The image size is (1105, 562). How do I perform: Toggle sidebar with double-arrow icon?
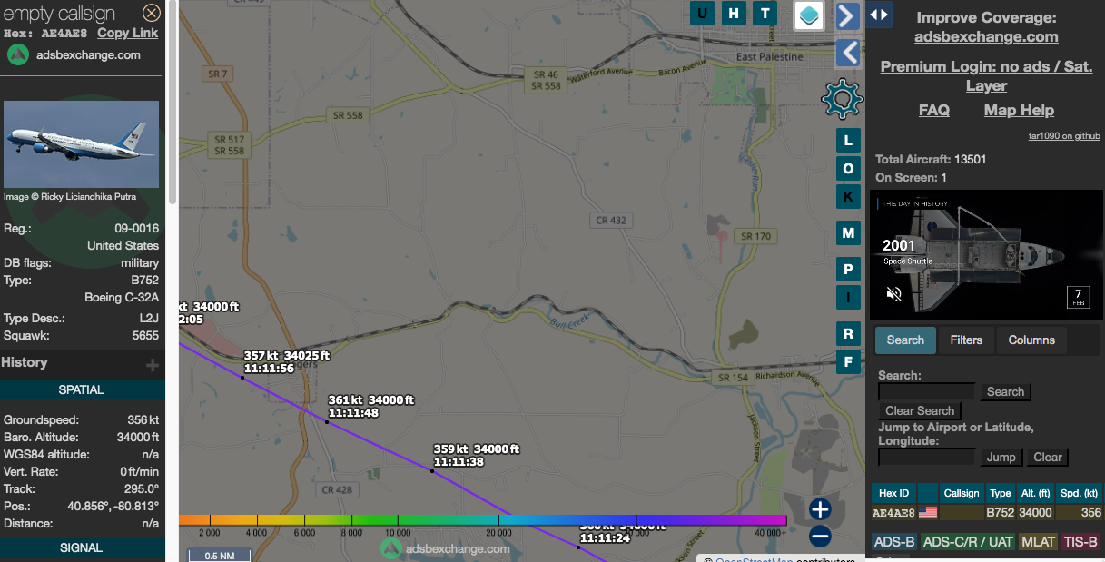pyautogui.click(x=879, y=15)
